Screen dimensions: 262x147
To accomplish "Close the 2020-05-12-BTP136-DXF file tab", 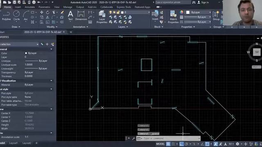I will [x=64, y=32].
